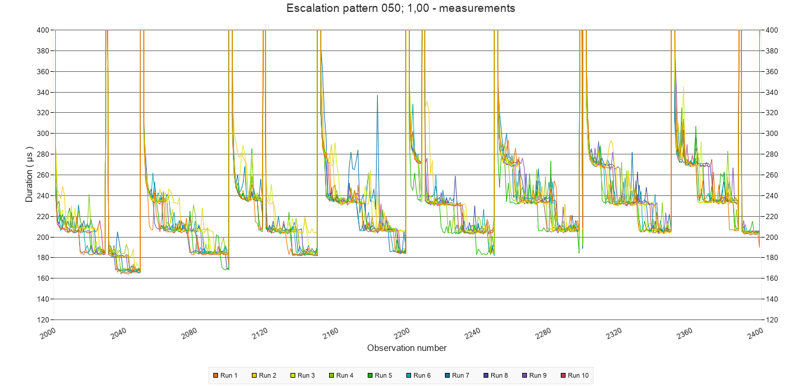The image size is (802, 386).
Task: Click the 'Observation number' x-axis title
Action: click(407, 348)
